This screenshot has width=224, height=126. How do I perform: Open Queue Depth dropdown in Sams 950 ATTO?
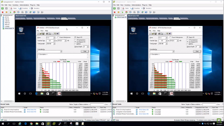click(200, 47)
